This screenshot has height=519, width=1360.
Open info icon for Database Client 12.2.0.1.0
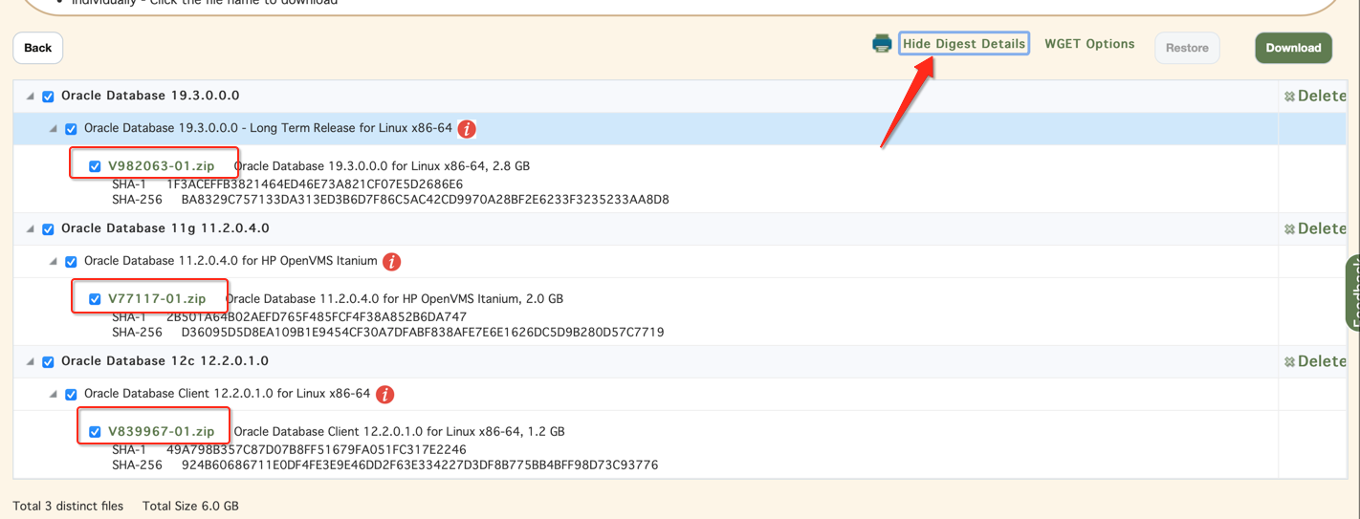[x=385, y=395]
